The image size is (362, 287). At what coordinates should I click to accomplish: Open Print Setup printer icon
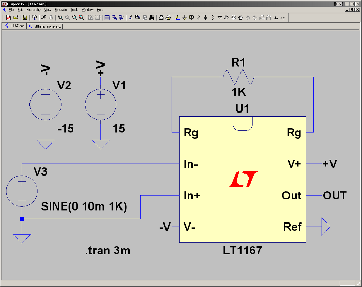(x=161, y=18)
